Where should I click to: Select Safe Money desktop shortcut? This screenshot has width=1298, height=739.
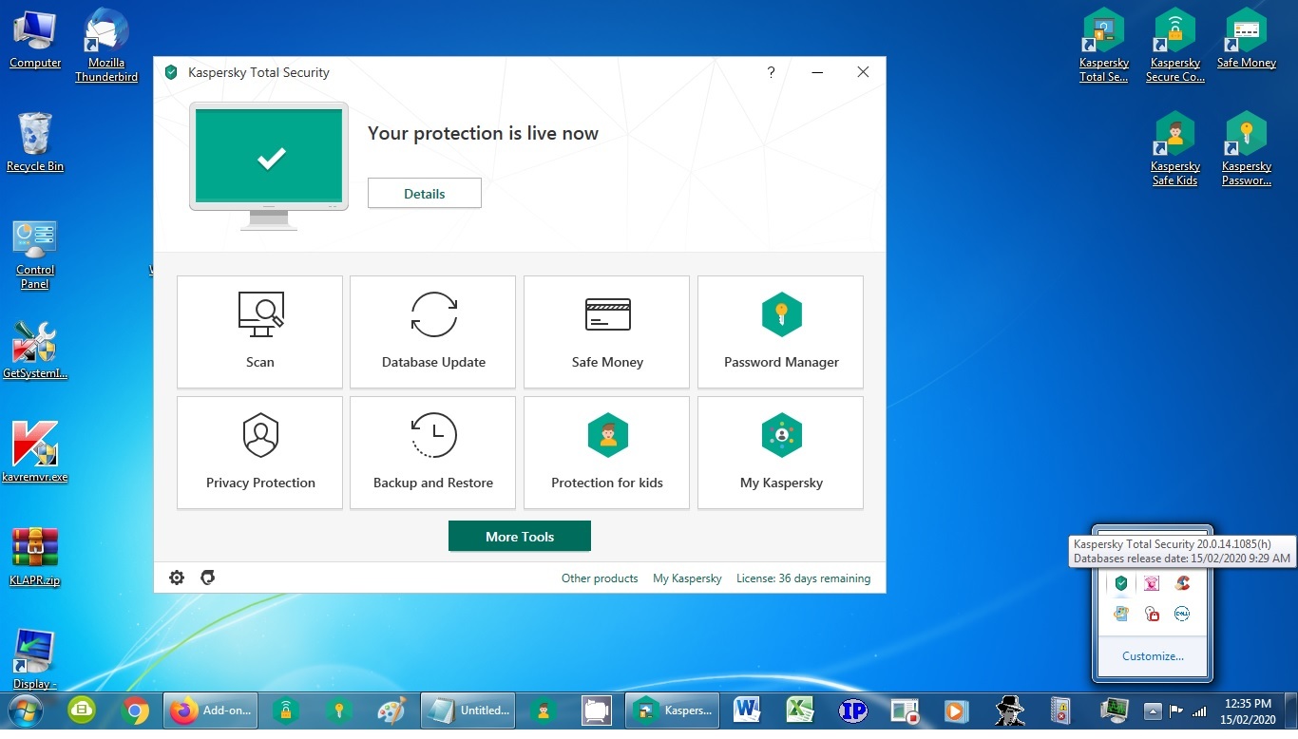pos(1247,40)
